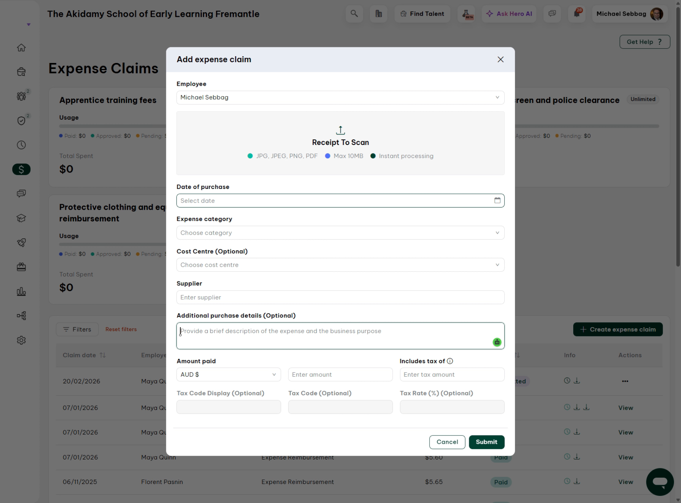Click the Cancel button
Viewport: 681px width, 503px height.
[x=447, y=442]
